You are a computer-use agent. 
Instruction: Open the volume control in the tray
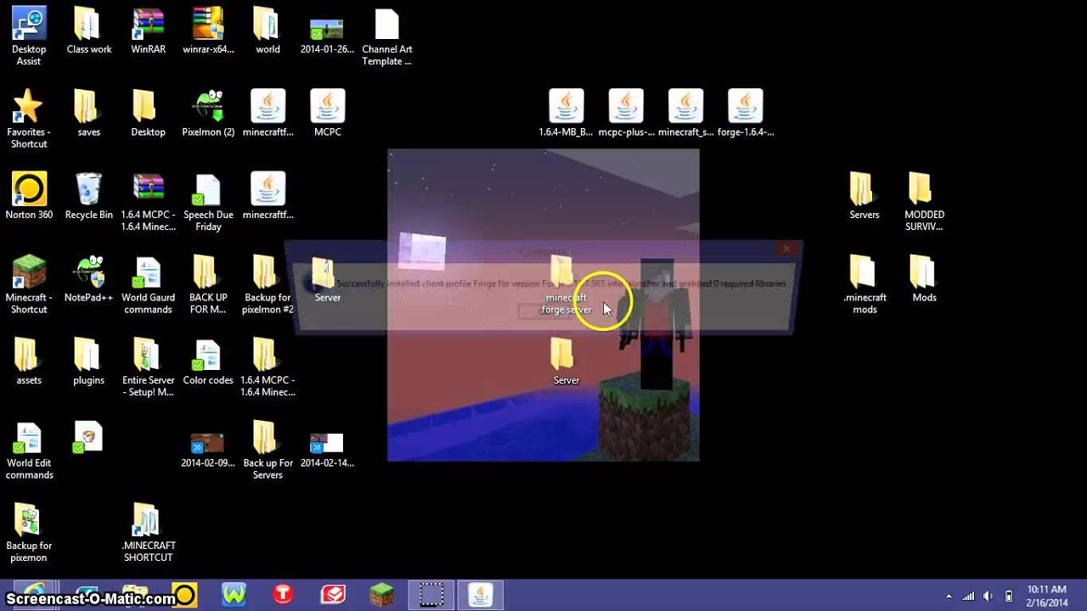click(x=988, y=596)
